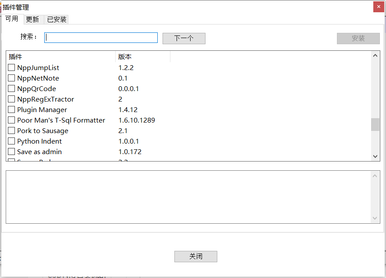Screen dimensions: 386x278
Task: Check the Plugin Manager checkbox
Action: [x=11, y=109]
